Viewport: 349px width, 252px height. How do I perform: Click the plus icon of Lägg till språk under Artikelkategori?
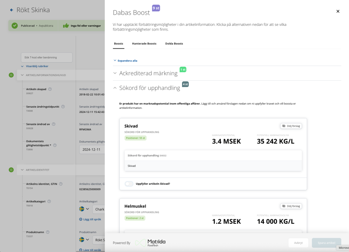80,219
